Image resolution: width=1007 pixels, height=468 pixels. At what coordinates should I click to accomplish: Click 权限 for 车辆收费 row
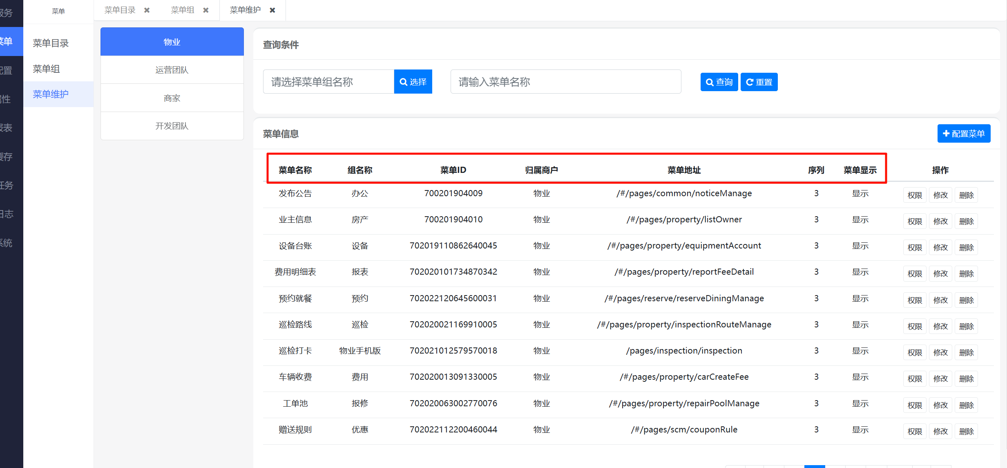tap(915, 379)
